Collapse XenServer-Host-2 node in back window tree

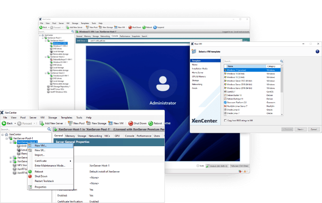tap(46, 57)
